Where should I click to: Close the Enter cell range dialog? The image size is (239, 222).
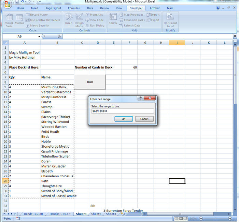click(x=150, y=98)
